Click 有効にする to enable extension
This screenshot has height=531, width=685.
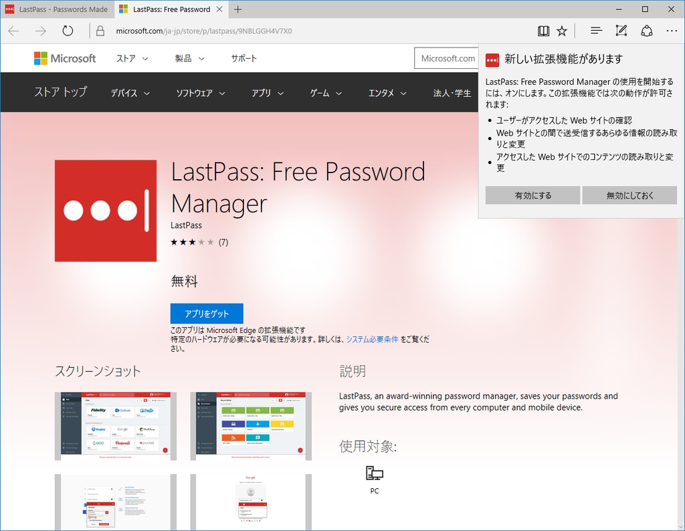coord(532,195)
